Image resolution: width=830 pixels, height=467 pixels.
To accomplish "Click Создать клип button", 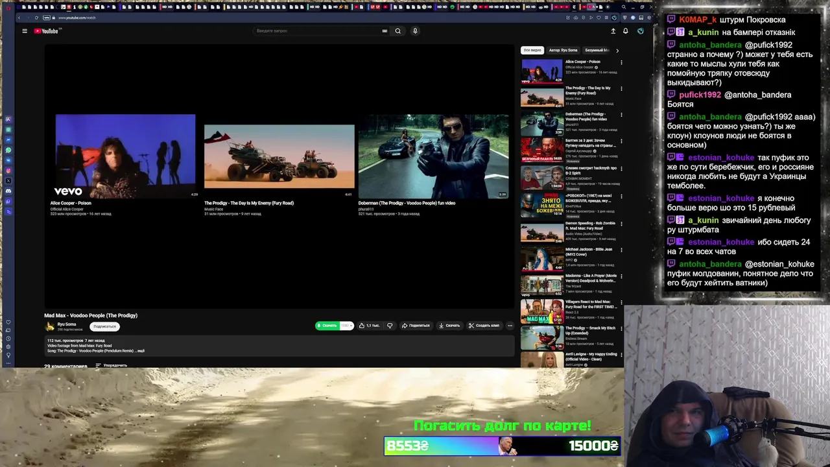I will (x=484, y=326).
